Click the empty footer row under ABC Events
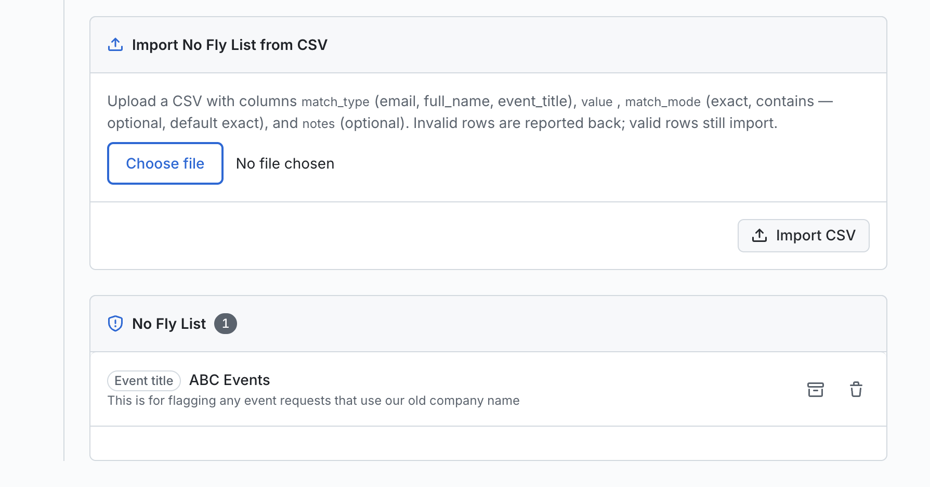 (488, 443)
